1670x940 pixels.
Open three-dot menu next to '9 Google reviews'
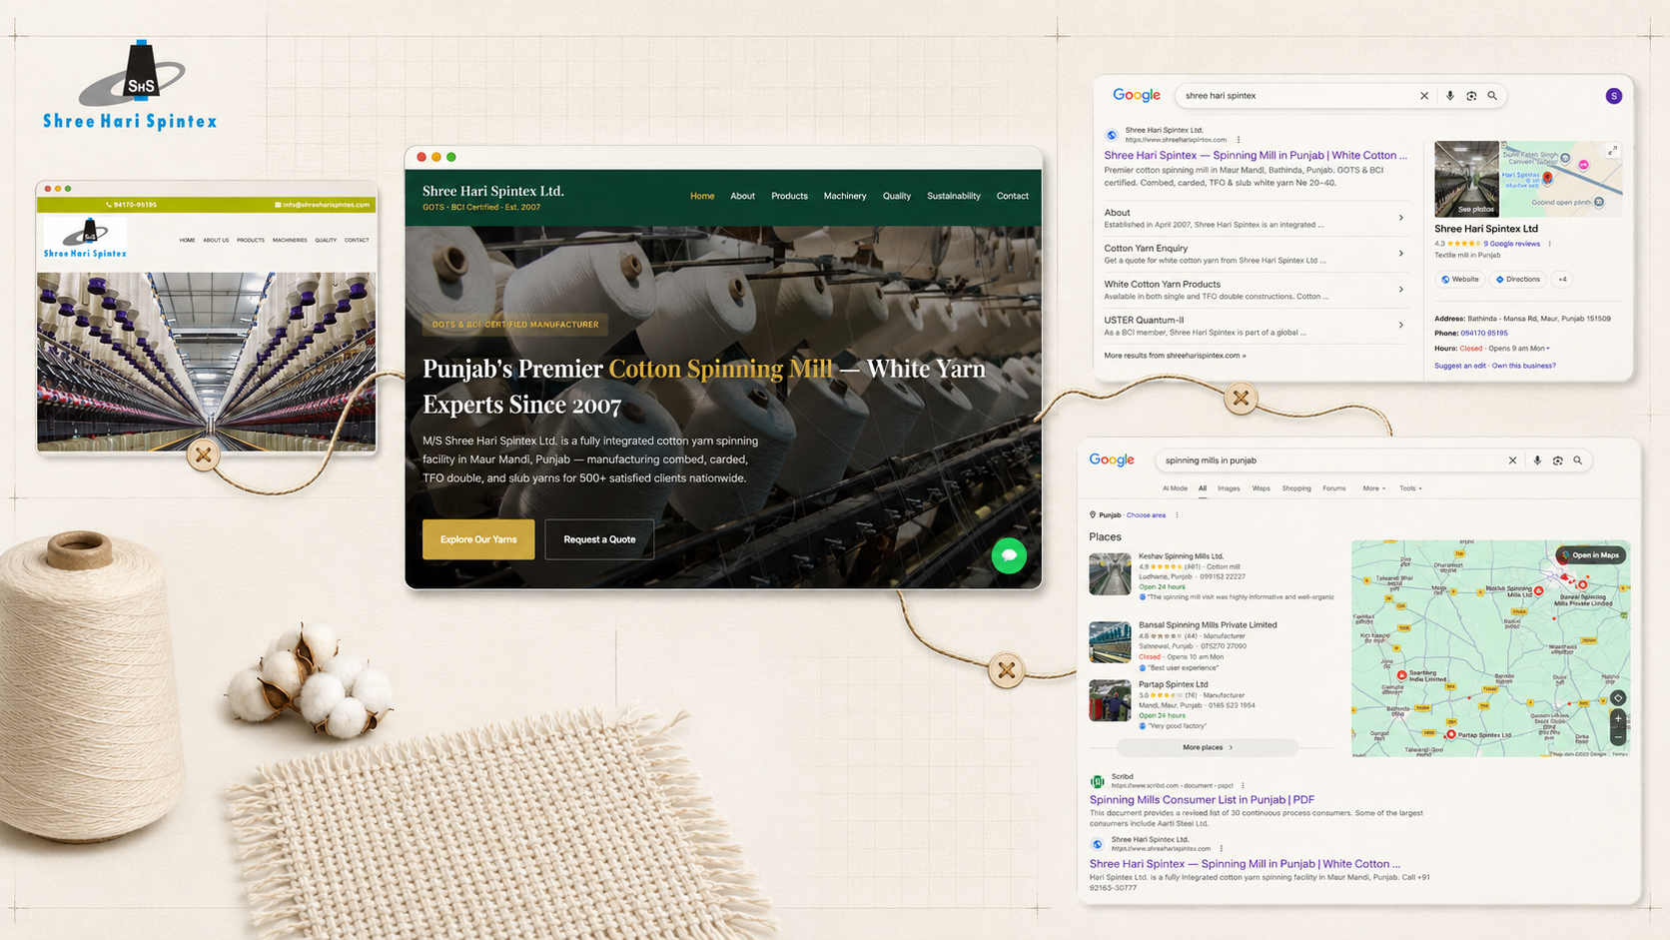coord(1550,244)
